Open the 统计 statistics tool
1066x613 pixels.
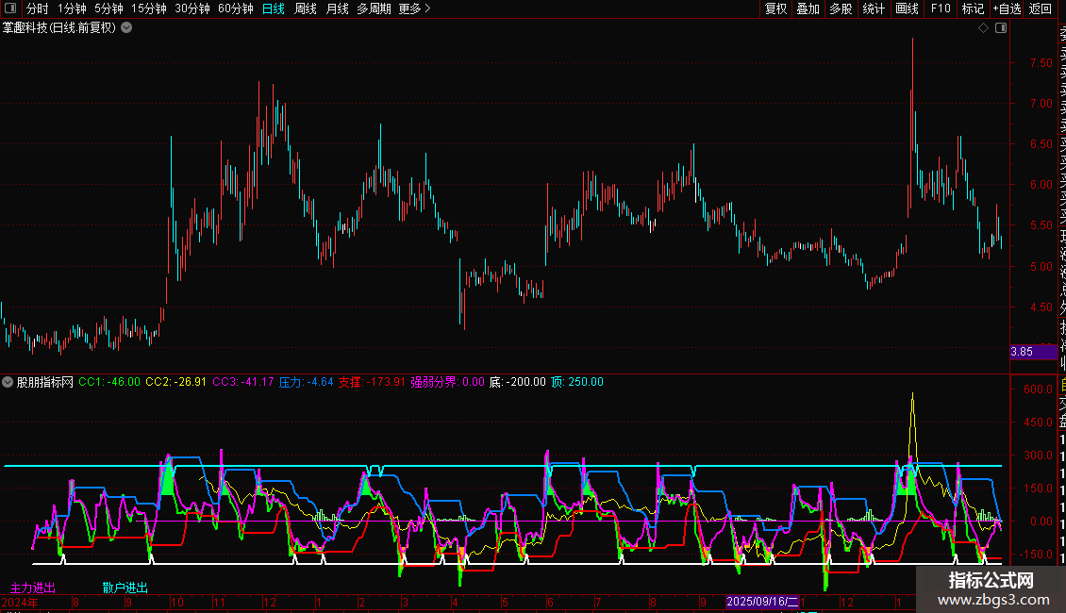click(x=874, y=9)
